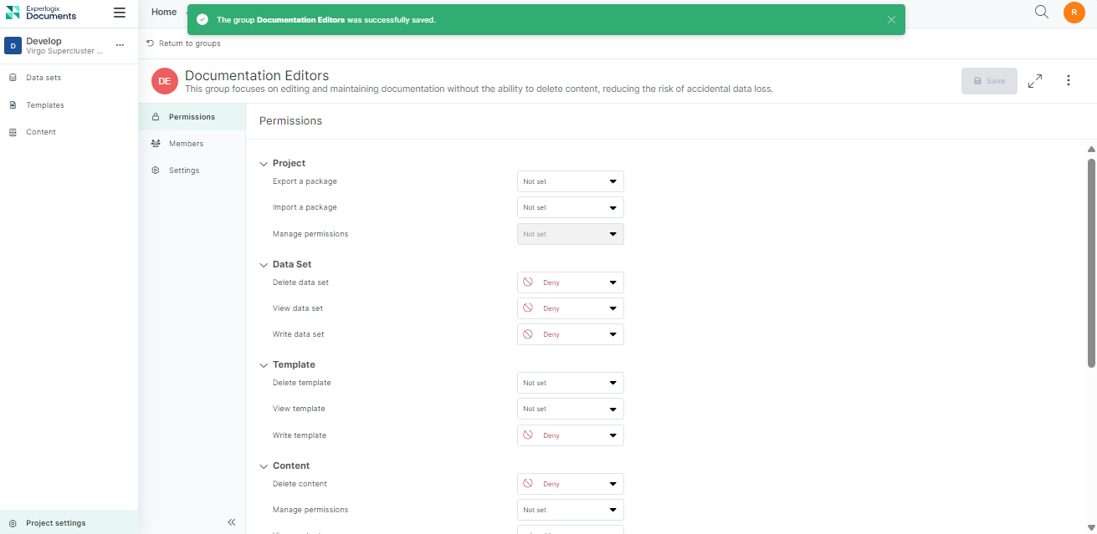Collapse the Data Set section
The height and width of the screenshot is (534, 1097).
tap(264, 265)
